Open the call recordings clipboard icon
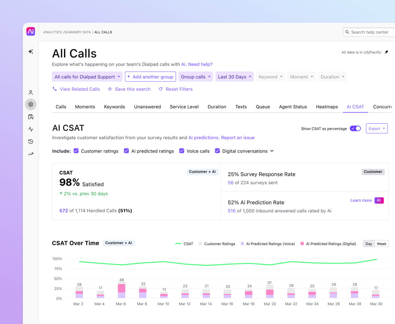This screenshot has width=395, height=324. 30,117
